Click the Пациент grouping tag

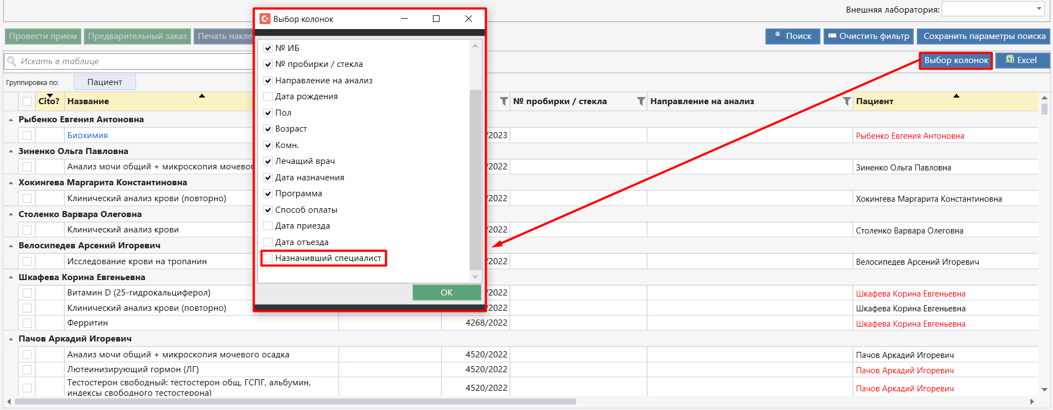pyautogui.click(x=104, y=82)
